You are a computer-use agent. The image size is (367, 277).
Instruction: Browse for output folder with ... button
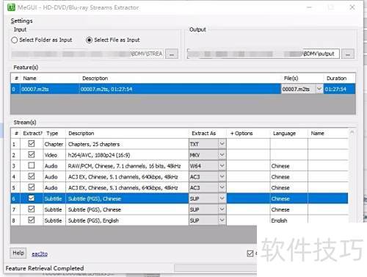coord(348,54)
